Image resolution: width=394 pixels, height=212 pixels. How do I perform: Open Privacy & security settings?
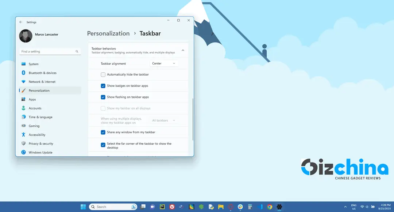pos(50,144)
